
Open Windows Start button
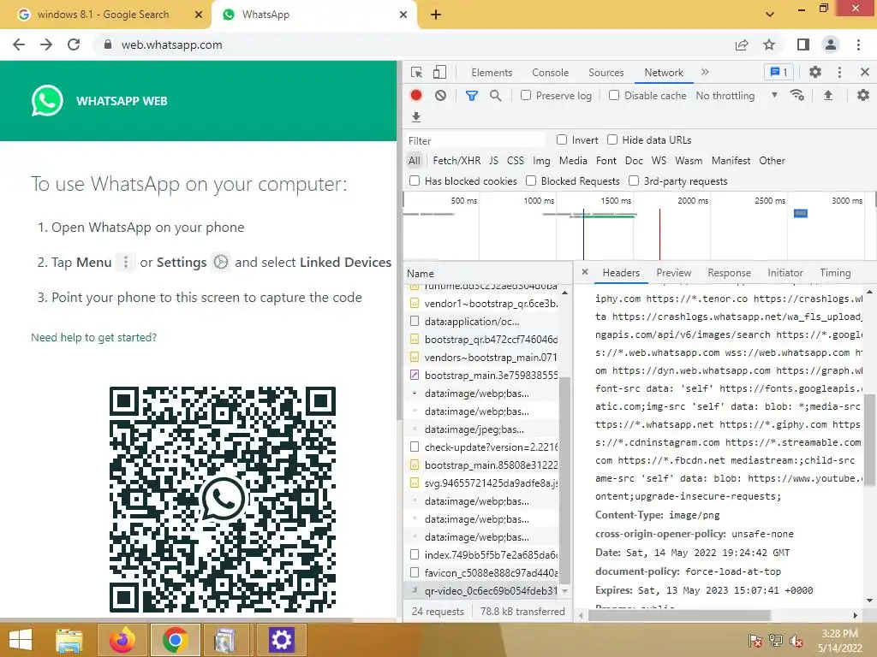point(21,640)
